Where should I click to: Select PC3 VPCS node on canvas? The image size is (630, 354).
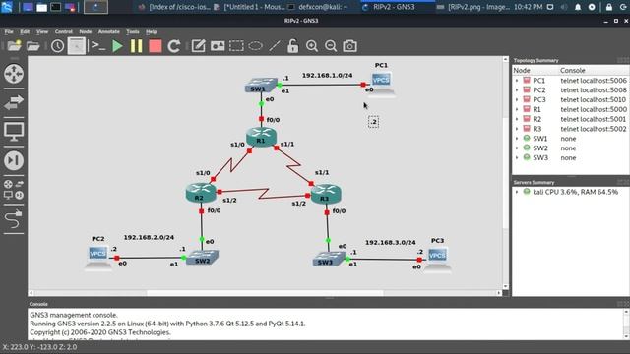pos(437,259)
